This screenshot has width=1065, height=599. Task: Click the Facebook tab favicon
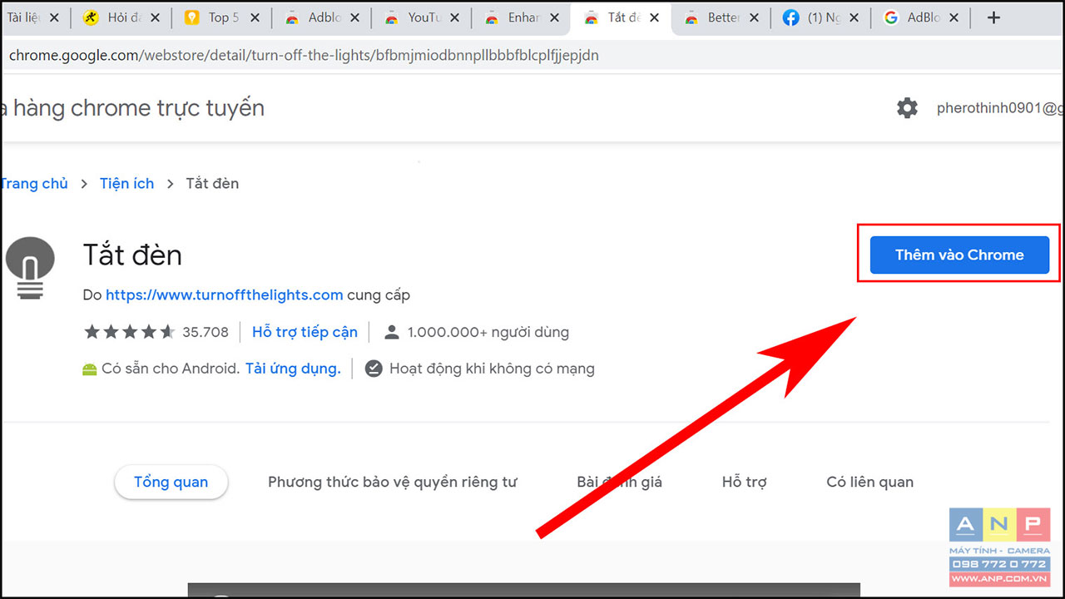(x=790, y=17)
